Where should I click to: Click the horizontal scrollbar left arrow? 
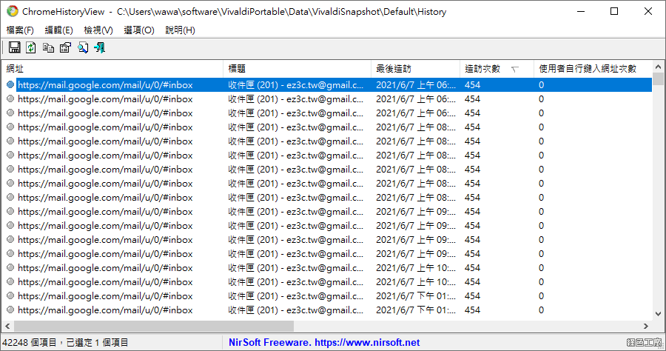tap(7, 327)
